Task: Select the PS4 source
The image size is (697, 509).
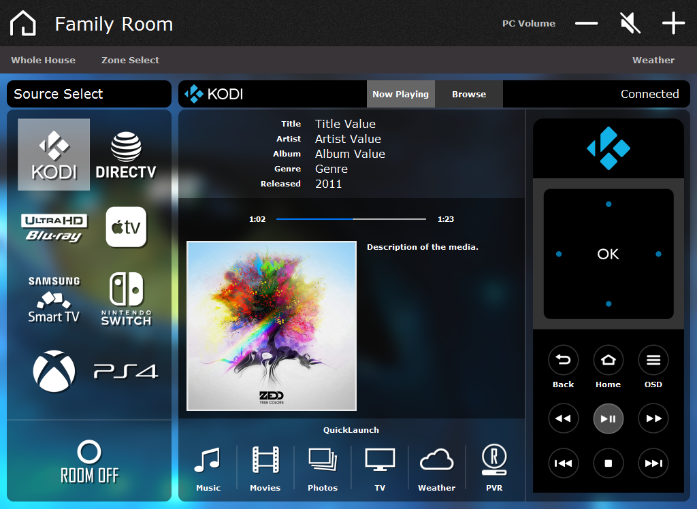Action: click(x=126, y=371)
